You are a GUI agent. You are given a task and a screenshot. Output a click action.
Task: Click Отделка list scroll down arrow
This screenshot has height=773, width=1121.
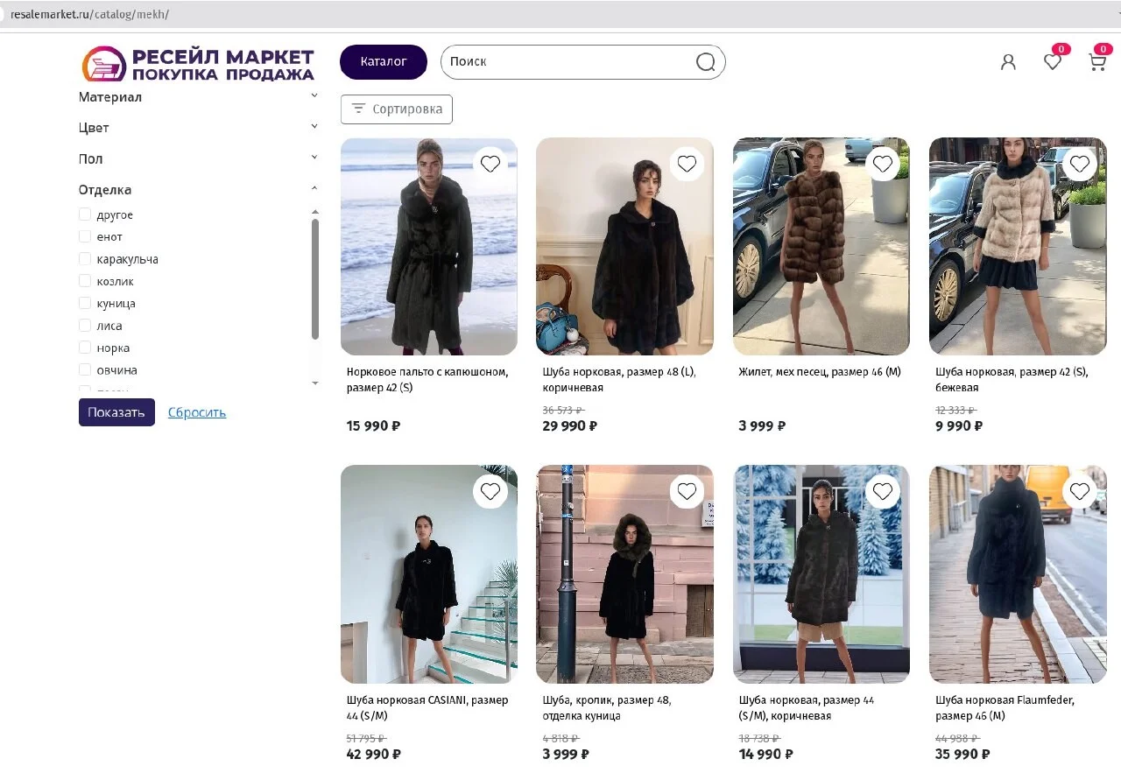[315, 383]
